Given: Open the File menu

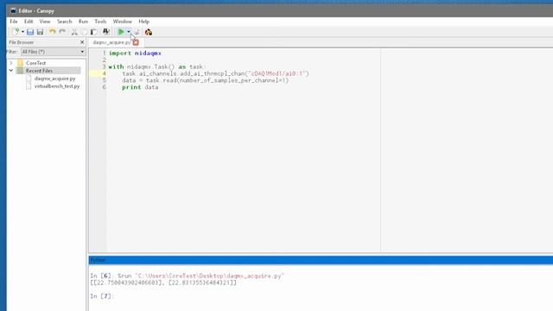Looking at the screenshot, I should coord(14,22).
